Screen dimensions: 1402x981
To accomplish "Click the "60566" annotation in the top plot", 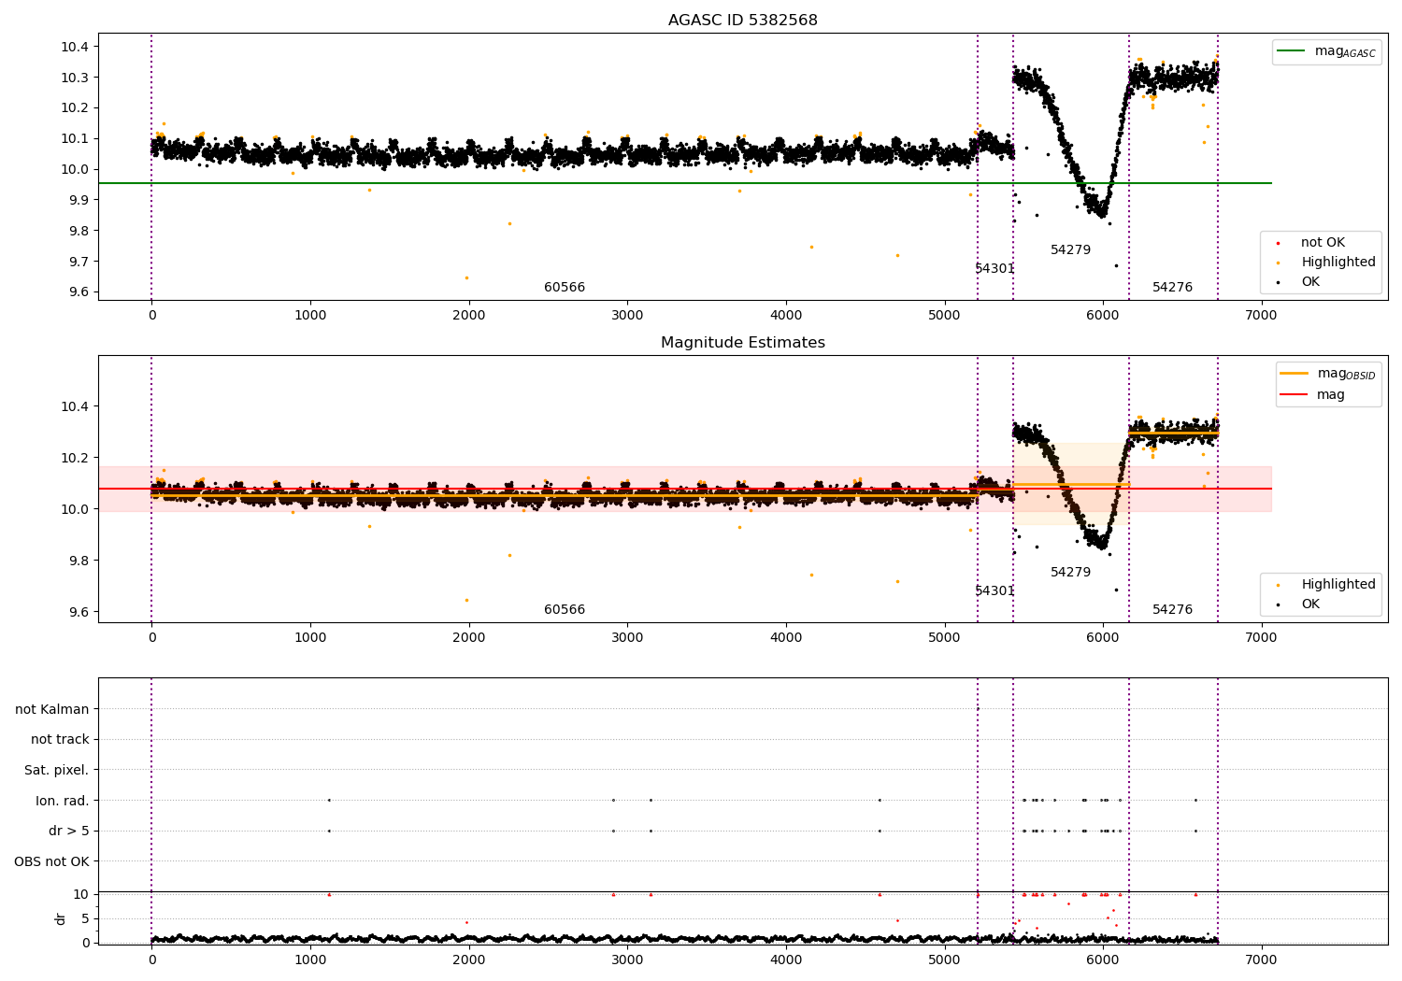I will click(565, 288).
